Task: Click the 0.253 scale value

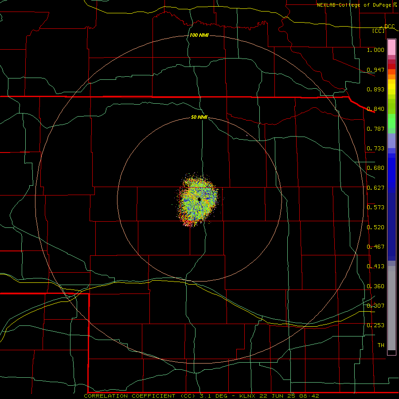Action: coord(376,325)
